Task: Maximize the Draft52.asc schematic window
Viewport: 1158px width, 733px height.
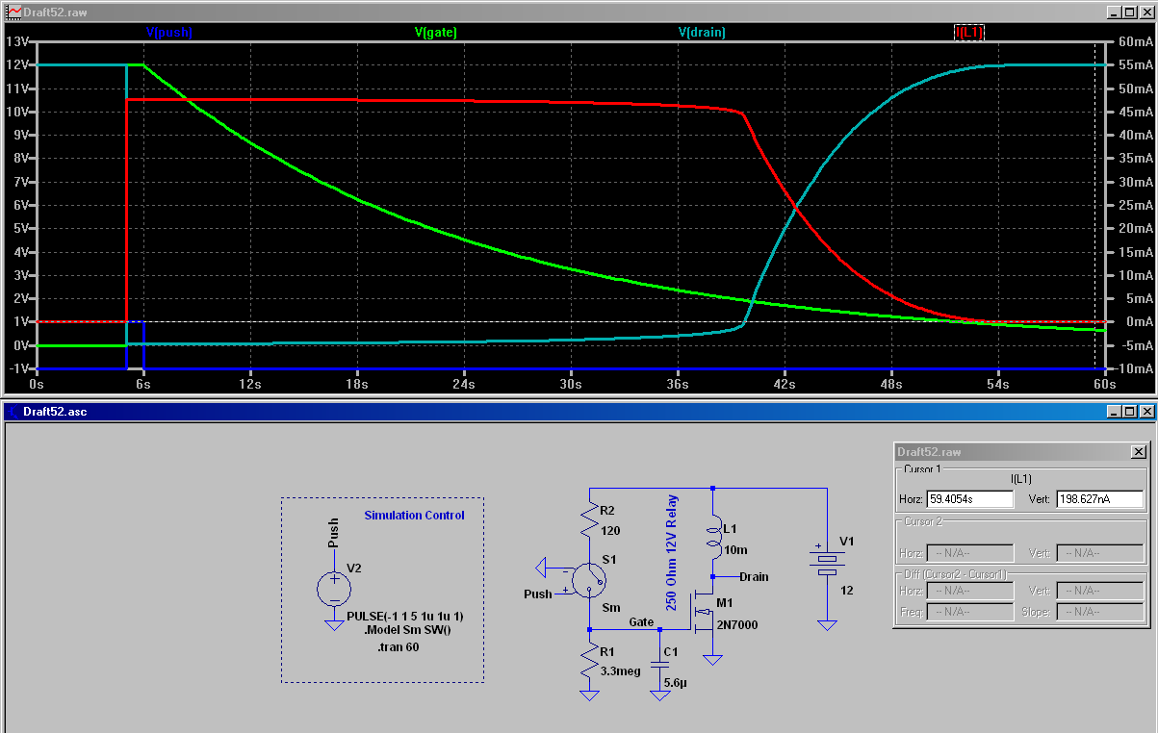Action: click(1129, 412)
